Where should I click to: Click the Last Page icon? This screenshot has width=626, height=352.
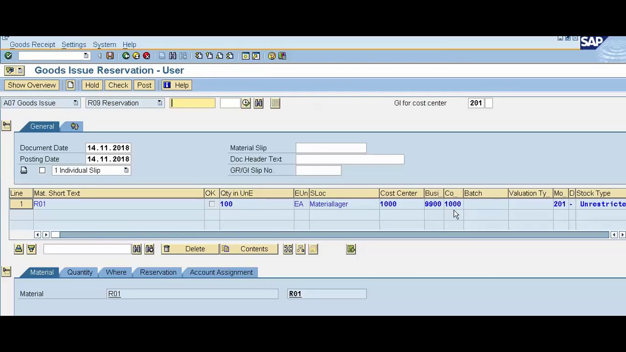(230, 56)
